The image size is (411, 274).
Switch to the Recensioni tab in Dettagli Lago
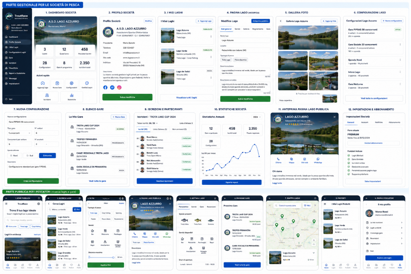[x=211, y=207]
